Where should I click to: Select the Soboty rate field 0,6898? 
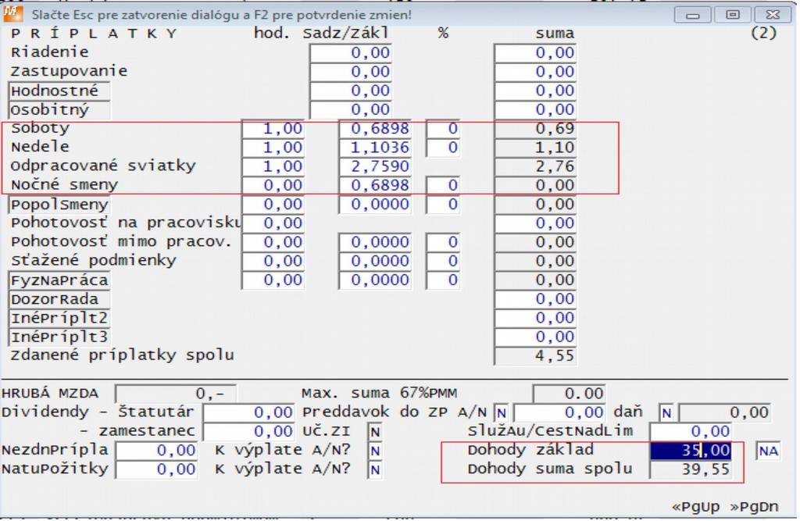[375, 129]
